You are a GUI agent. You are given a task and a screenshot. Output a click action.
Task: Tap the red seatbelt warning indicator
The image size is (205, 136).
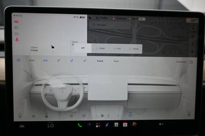tap(17, 39)
